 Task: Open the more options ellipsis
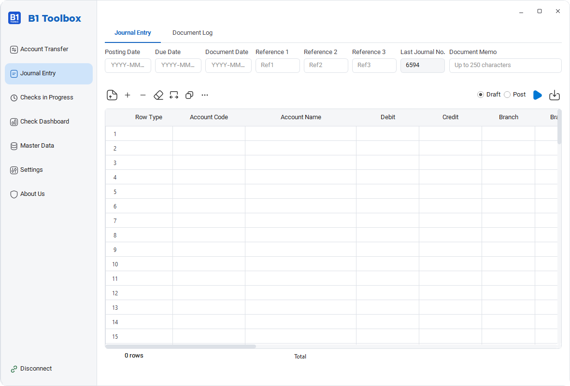205,95
